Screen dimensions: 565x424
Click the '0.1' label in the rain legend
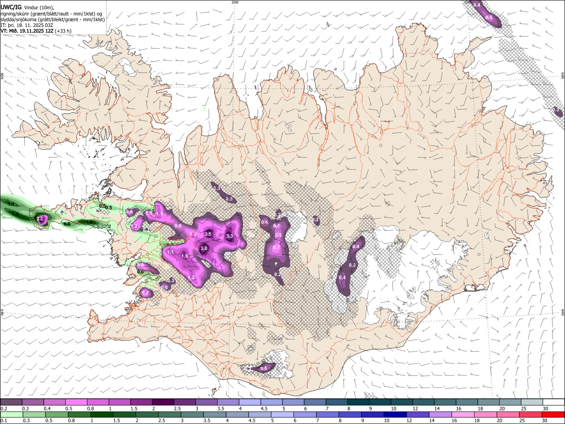[x=3, y=421]
